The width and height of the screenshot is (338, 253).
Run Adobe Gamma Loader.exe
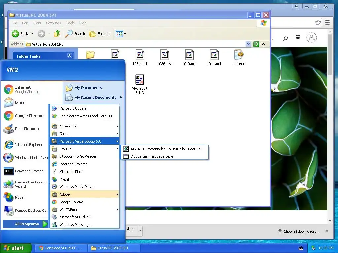(165, 156)
